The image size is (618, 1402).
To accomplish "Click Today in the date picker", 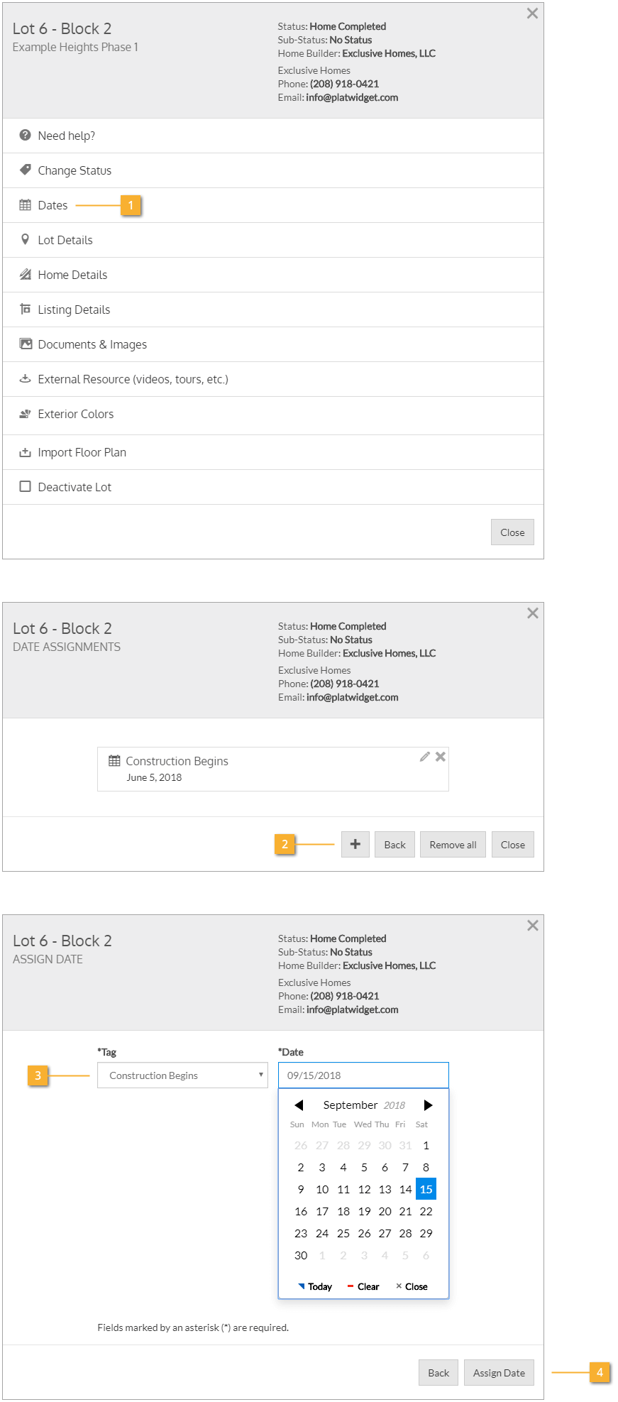I will tap(316, 1286).
